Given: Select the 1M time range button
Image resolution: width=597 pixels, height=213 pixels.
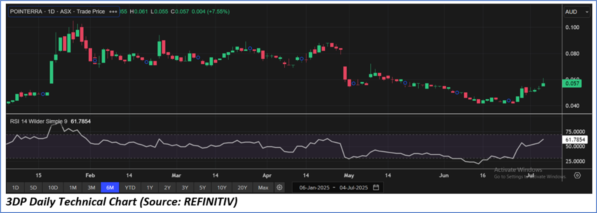Looking at the screenshot, I should (73, 187).
